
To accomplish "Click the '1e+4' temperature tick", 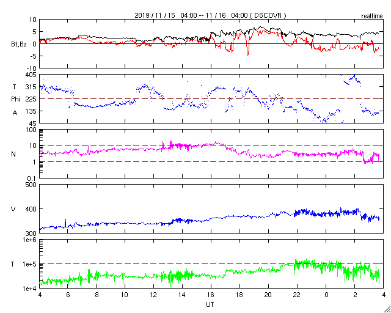I will 30,289.
